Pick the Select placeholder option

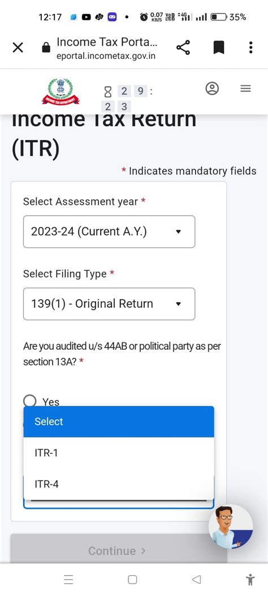[119, 422]
